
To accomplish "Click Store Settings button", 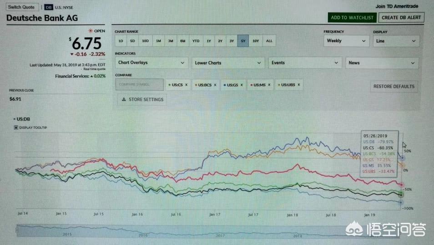I will [x=143, y=99].
